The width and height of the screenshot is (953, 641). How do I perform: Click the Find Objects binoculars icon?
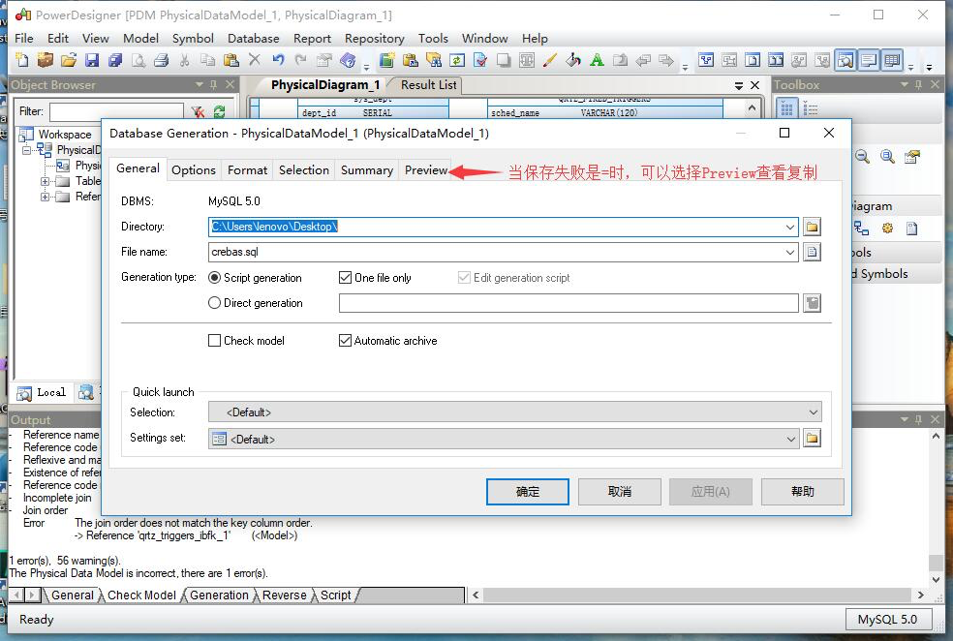pyautogui.click(x=433, y=60)
